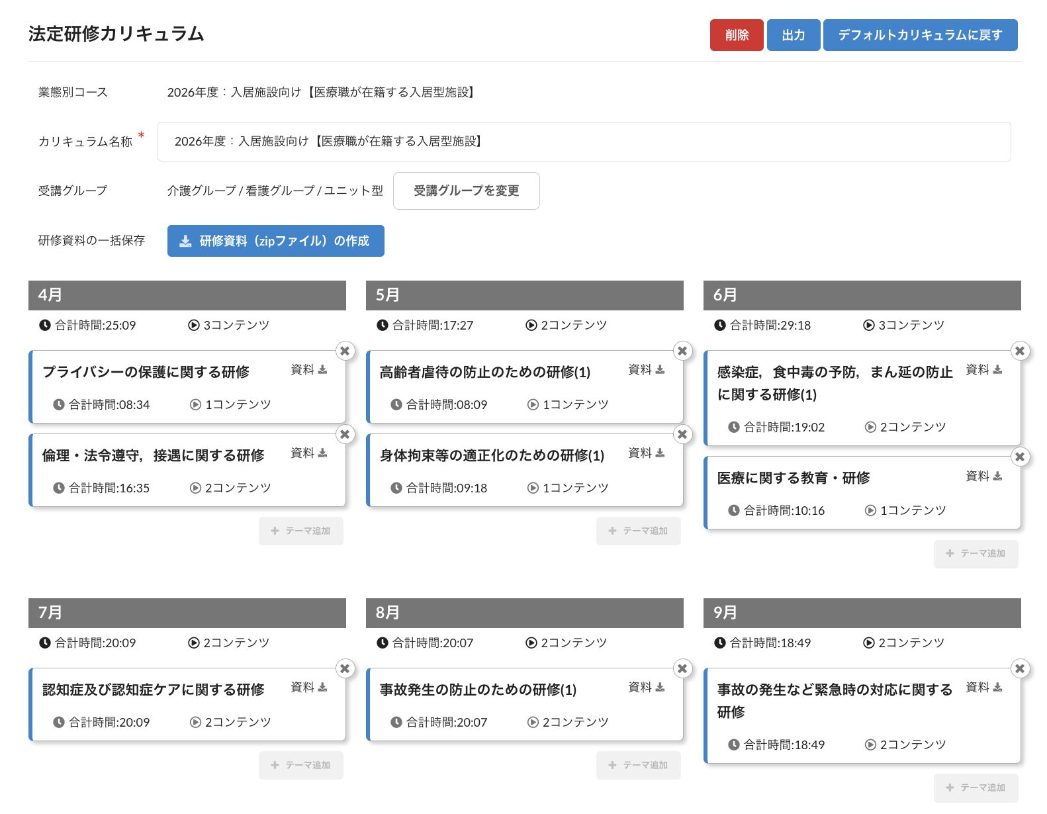Download 資料 for 事故の発生など緊急時の対応に関する研修
The width and height of the screenshot is (1047, 814).
pos(984,687)
